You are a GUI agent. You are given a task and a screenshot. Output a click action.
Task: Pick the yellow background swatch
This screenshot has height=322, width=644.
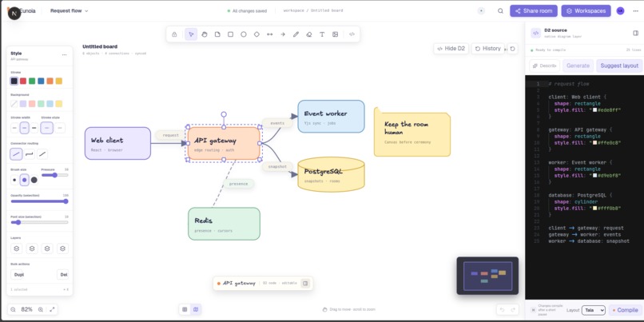(59, 104)
